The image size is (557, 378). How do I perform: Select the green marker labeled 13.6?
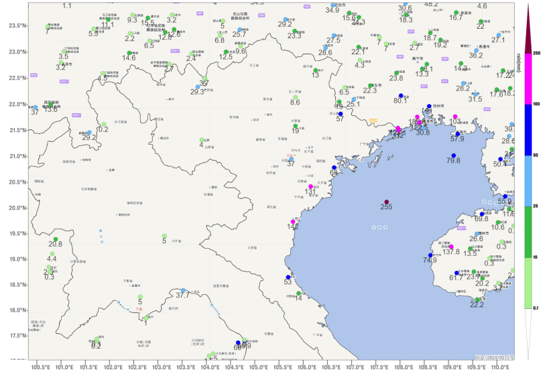click(x=51, y=105)
